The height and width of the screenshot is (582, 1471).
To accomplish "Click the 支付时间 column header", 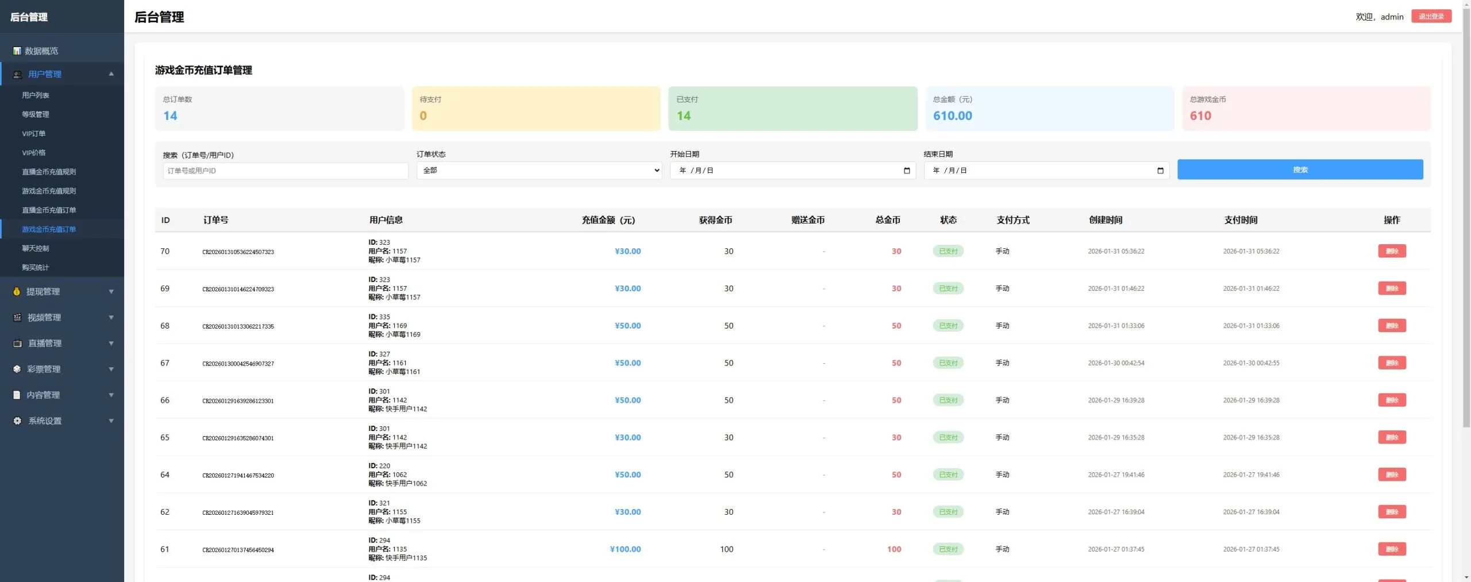I will click(1241, 220).
